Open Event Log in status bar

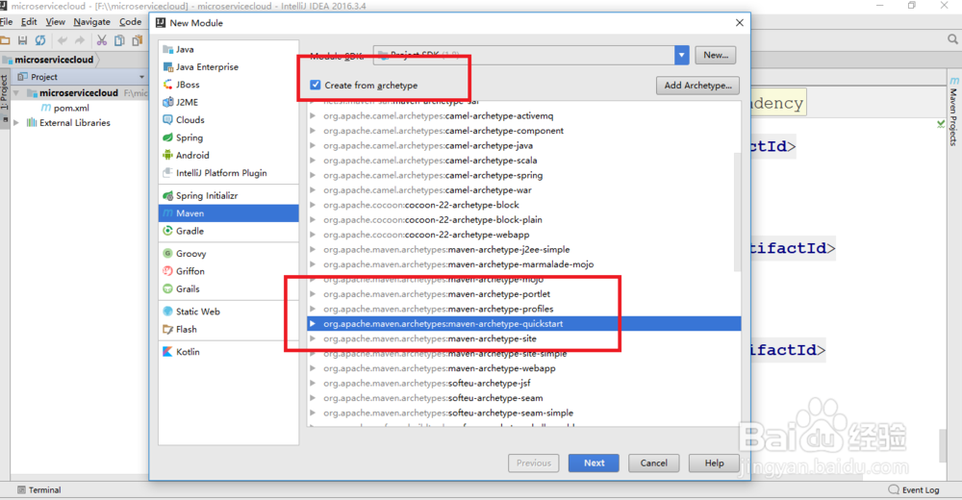click(x=914, y=490)
